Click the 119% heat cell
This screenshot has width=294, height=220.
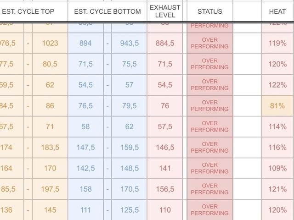[277, 44]
